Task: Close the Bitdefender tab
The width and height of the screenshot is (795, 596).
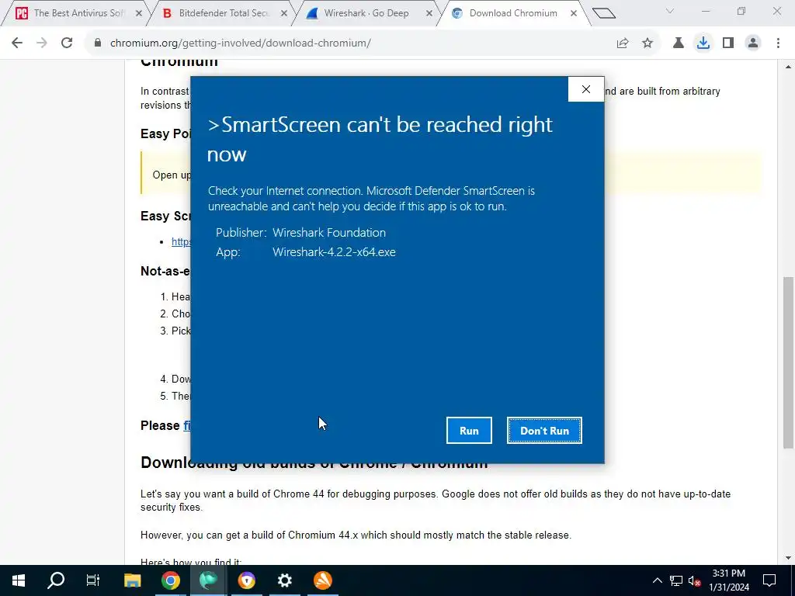Action: (x=284, y=14)
